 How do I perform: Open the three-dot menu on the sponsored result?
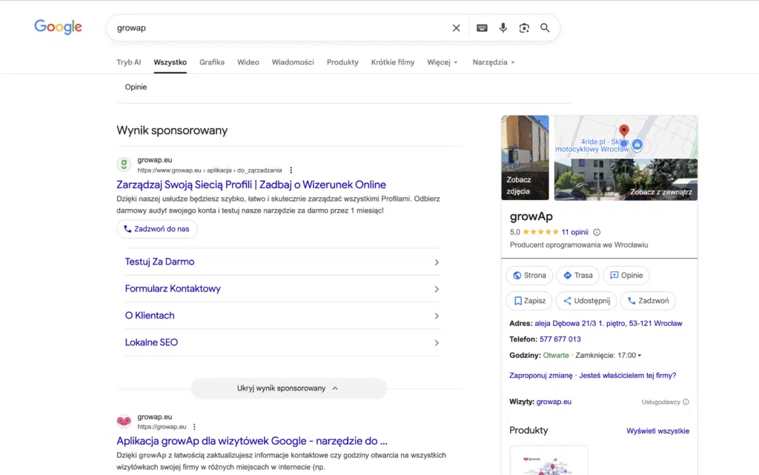coord(291,170)
